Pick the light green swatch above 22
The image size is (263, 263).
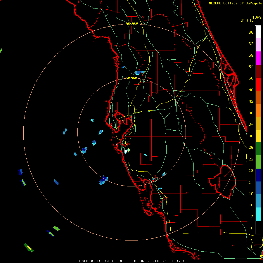pos(258,162)
